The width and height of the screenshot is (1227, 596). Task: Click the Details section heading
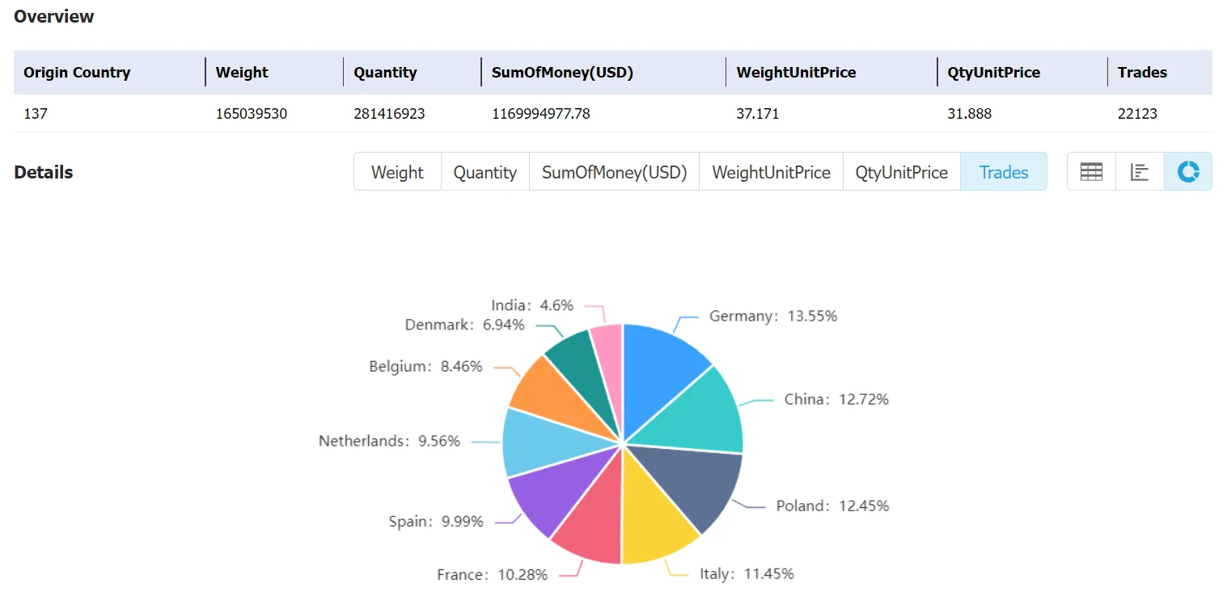[x=44, y=172]
